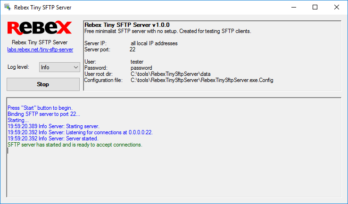Click log line 'Starting...'
The height and width of the screenshot is (204, 348).
(x=18, y=120)
